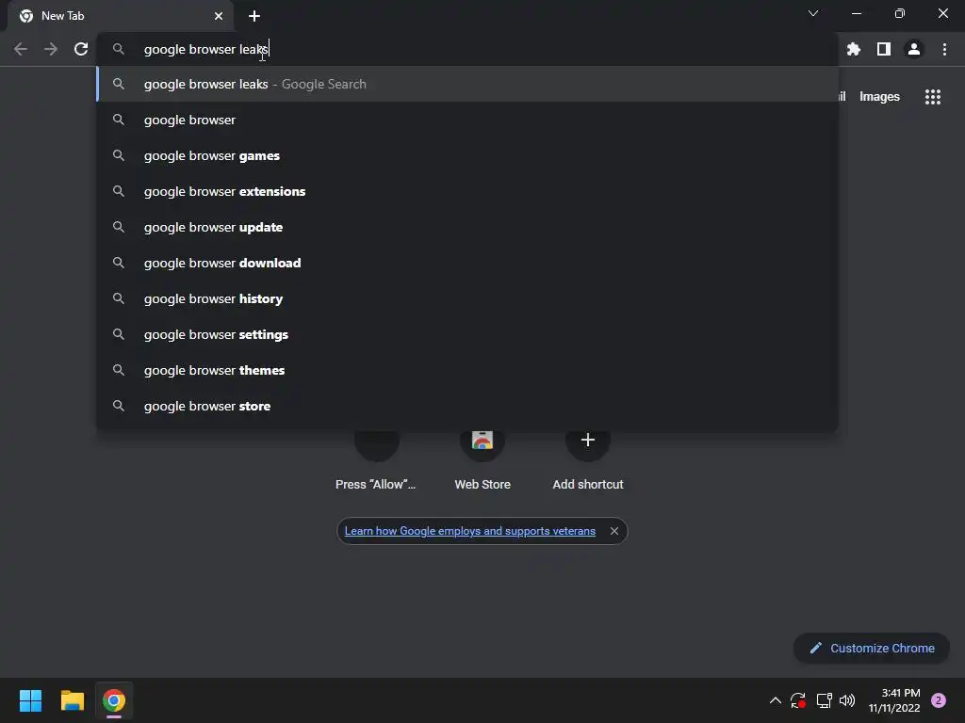Click the Customize Chrome button
Viewport: 965px width, 723px height.
872,648
